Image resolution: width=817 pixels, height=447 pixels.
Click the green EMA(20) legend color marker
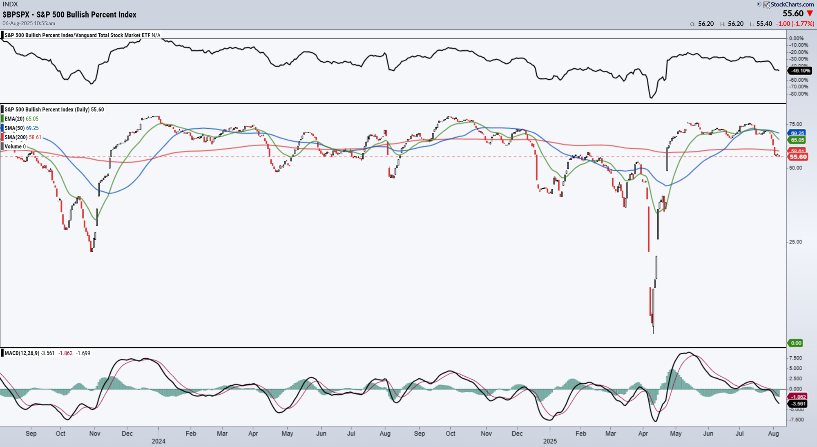pyautogui.click(x=2, y=119)
